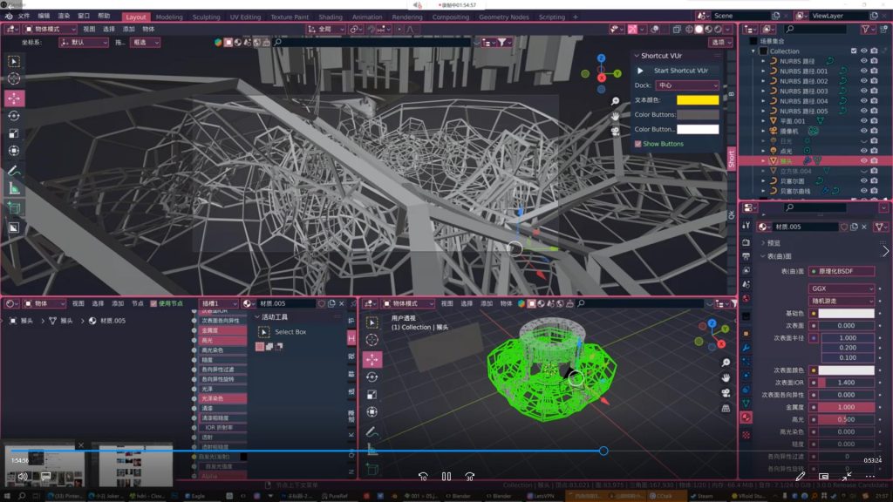Viewport: 893px width, 502px height.
Task: Select the Measure tool in main viewport
Action: 15,187
